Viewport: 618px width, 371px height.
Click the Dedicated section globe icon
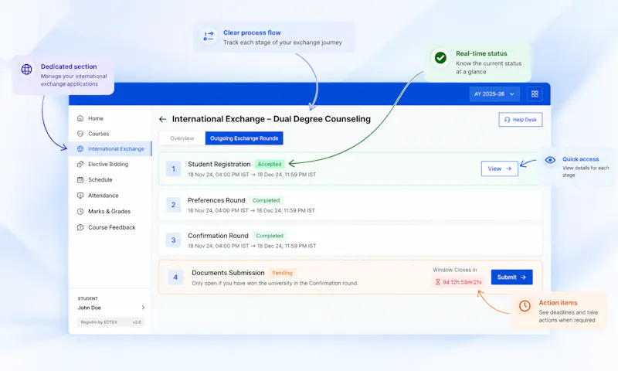point(26,69)
